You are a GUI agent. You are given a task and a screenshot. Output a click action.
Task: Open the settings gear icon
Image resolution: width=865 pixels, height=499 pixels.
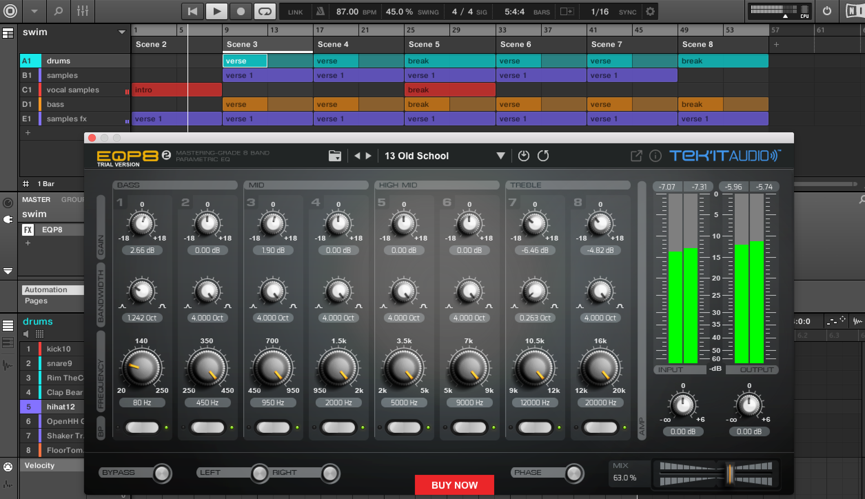[650, 12]
